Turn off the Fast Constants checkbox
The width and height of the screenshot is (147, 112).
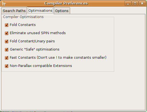7,58
